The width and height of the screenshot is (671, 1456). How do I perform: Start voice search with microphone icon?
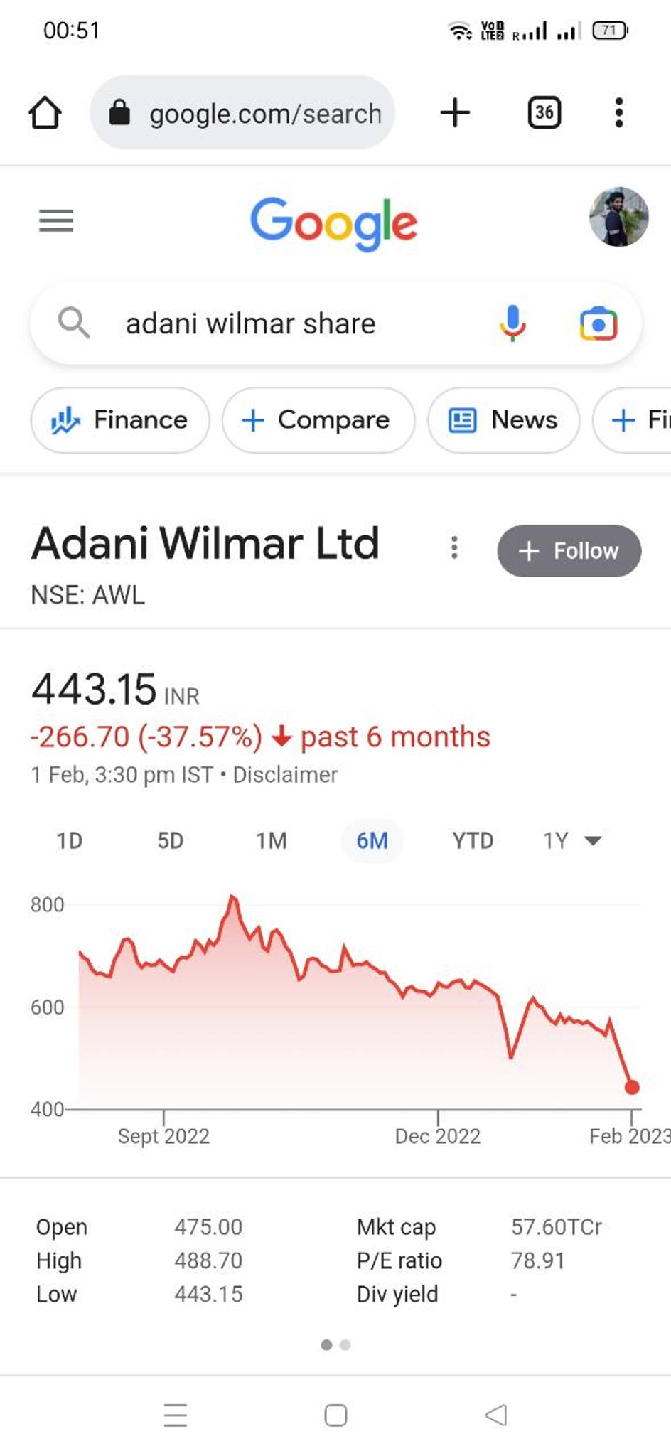[512, 323]
